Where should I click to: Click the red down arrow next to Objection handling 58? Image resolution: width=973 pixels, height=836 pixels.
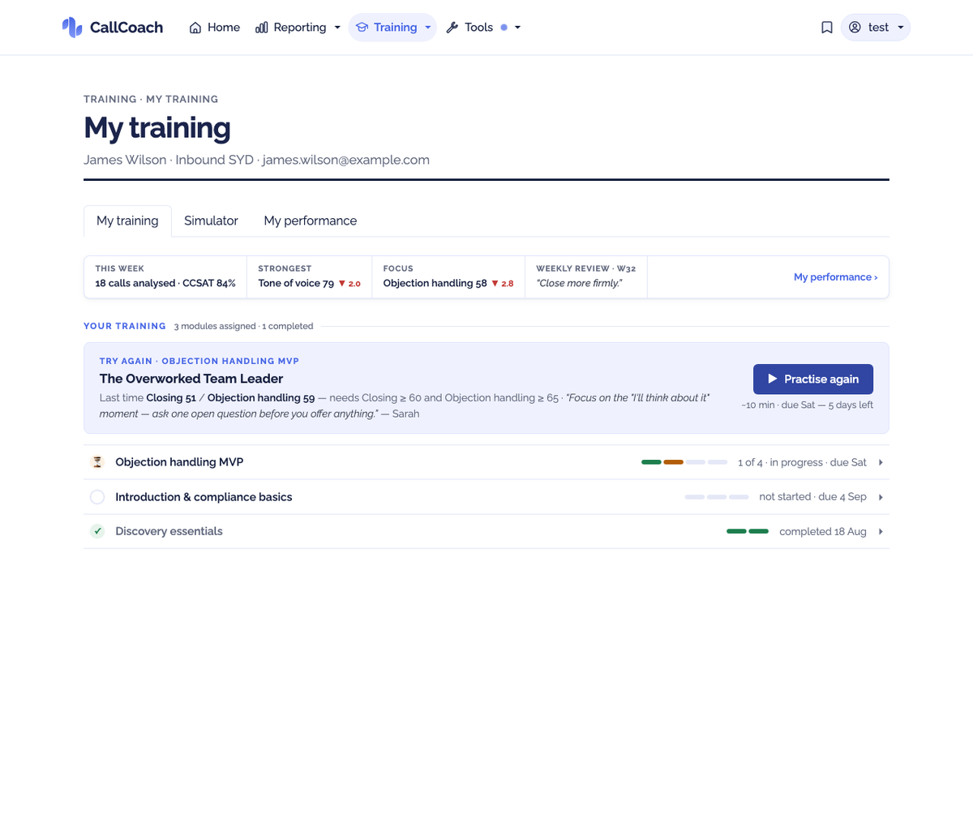[x=495, y=283]
